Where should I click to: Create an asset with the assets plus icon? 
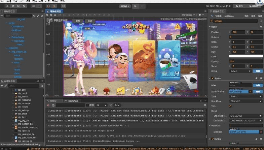coord(2,86)
